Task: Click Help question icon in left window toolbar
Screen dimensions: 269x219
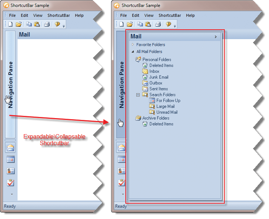Action: tap(57, 24)
